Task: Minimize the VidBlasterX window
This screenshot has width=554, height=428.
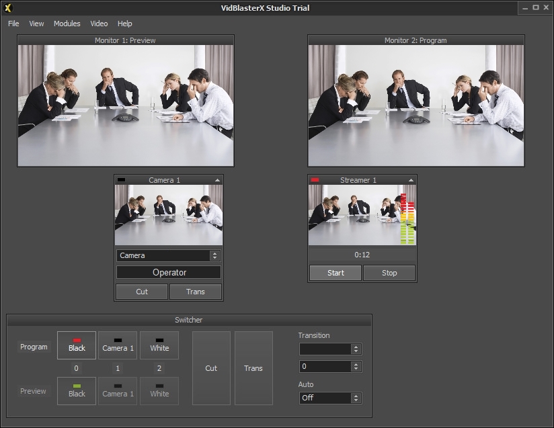Action: pos(525,8)
